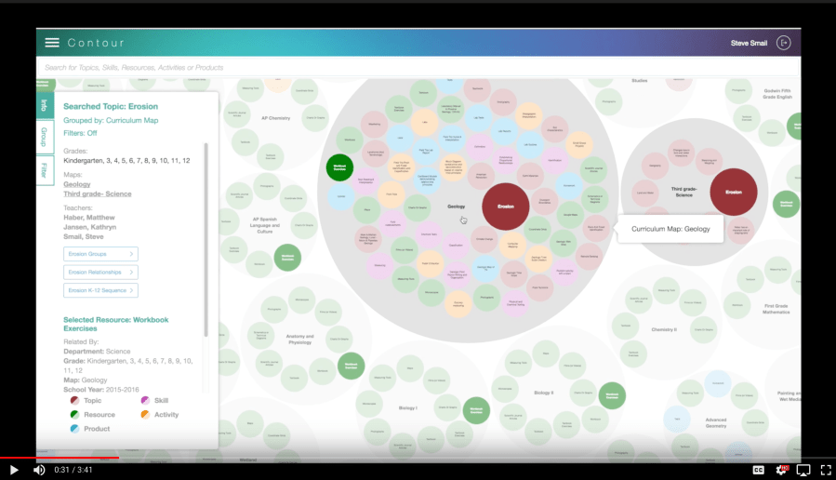Viewport: 836px width, 480px height.
Task: Click the logout icon beside Steve Small
Action: [x=783, y=43]
